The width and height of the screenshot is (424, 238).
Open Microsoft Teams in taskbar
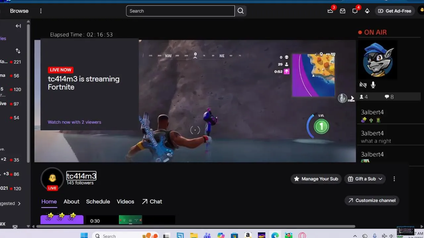click(x=207, y=235)
